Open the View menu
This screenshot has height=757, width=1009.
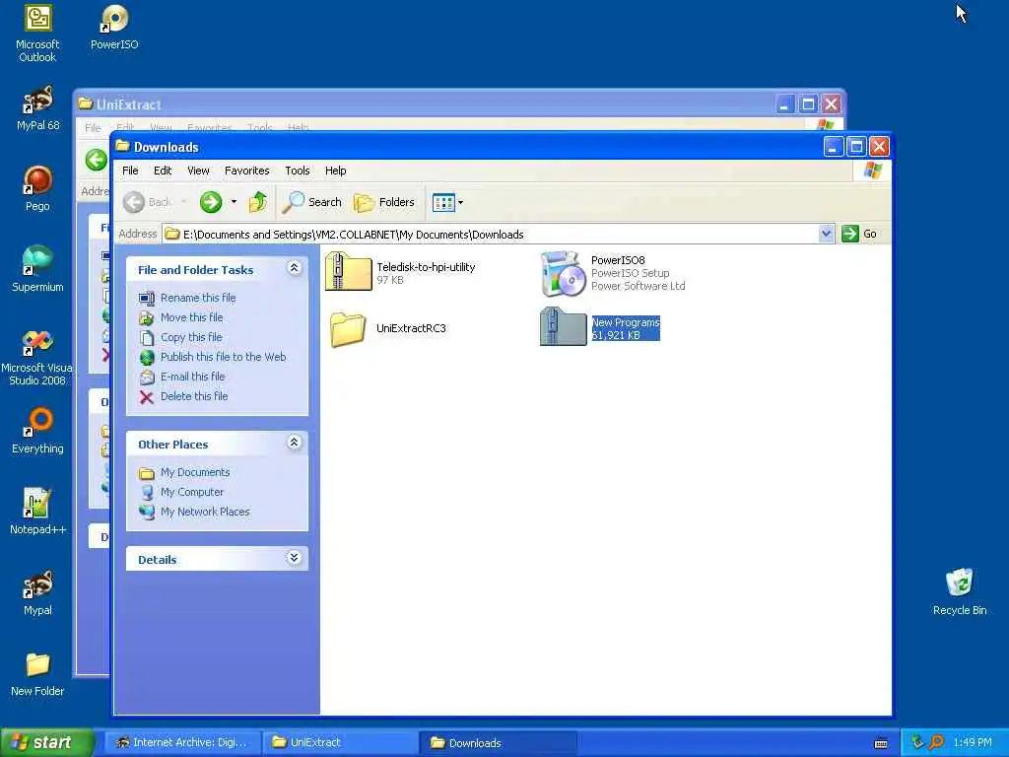[x=198, y=171]
